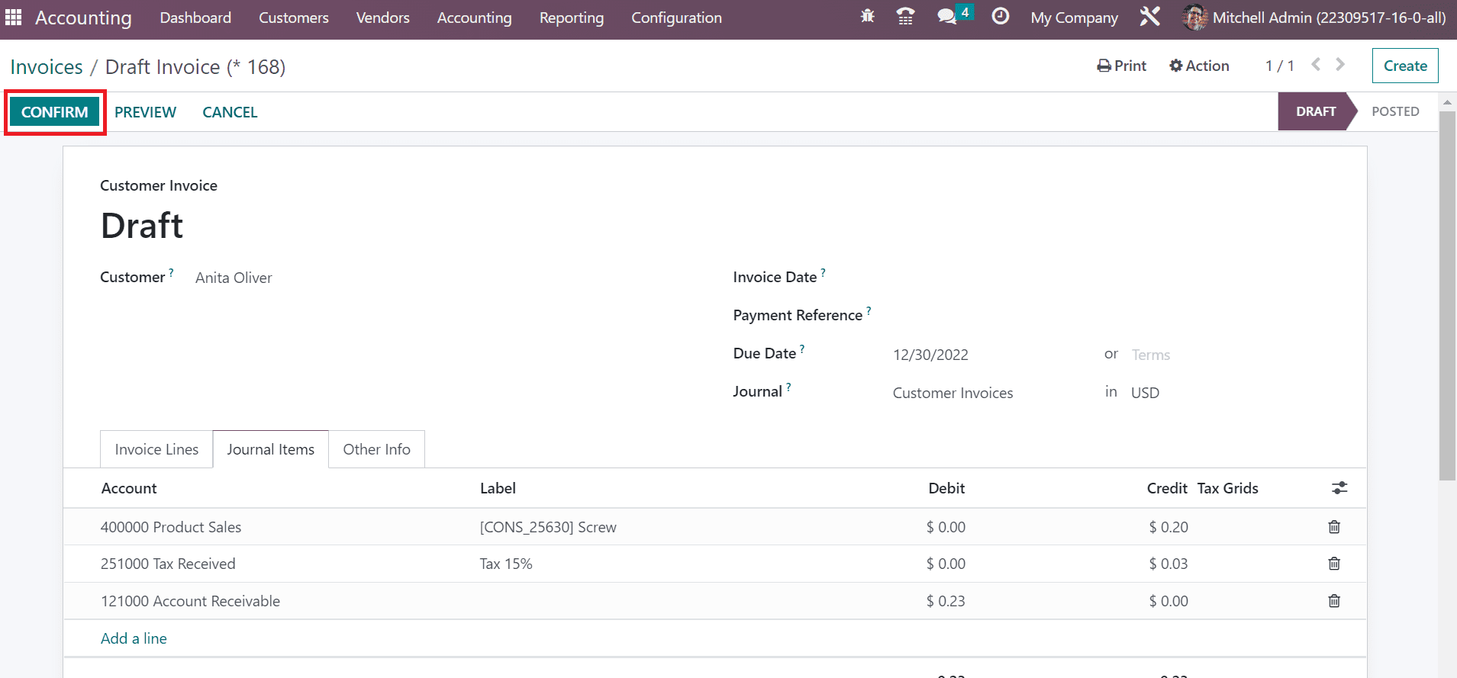Click Due Date 12/30/2022 field

tap(930, 355)
